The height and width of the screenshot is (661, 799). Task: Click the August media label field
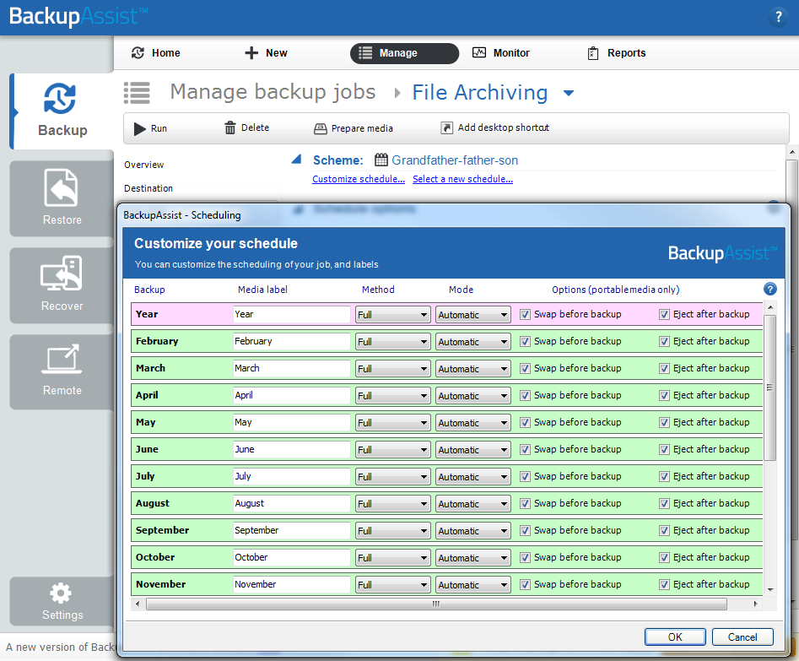[x=291, y=504]
